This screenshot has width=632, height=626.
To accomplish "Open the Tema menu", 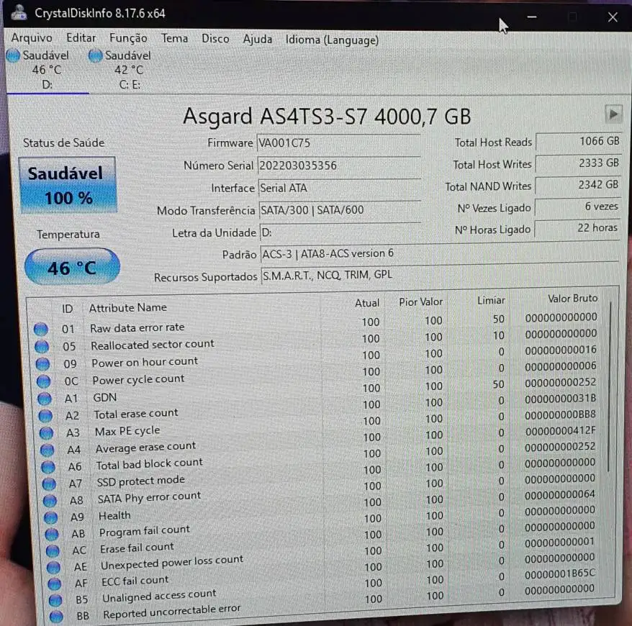I will point(174,38).
